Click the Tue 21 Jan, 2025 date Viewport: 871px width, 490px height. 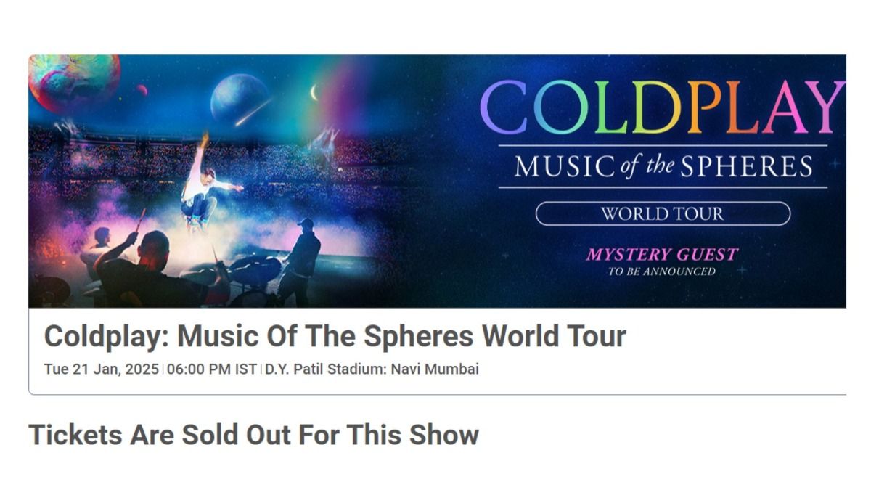point(101,369)
